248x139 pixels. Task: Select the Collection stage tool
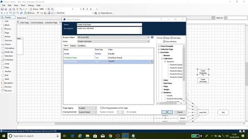tap(7, 60)
